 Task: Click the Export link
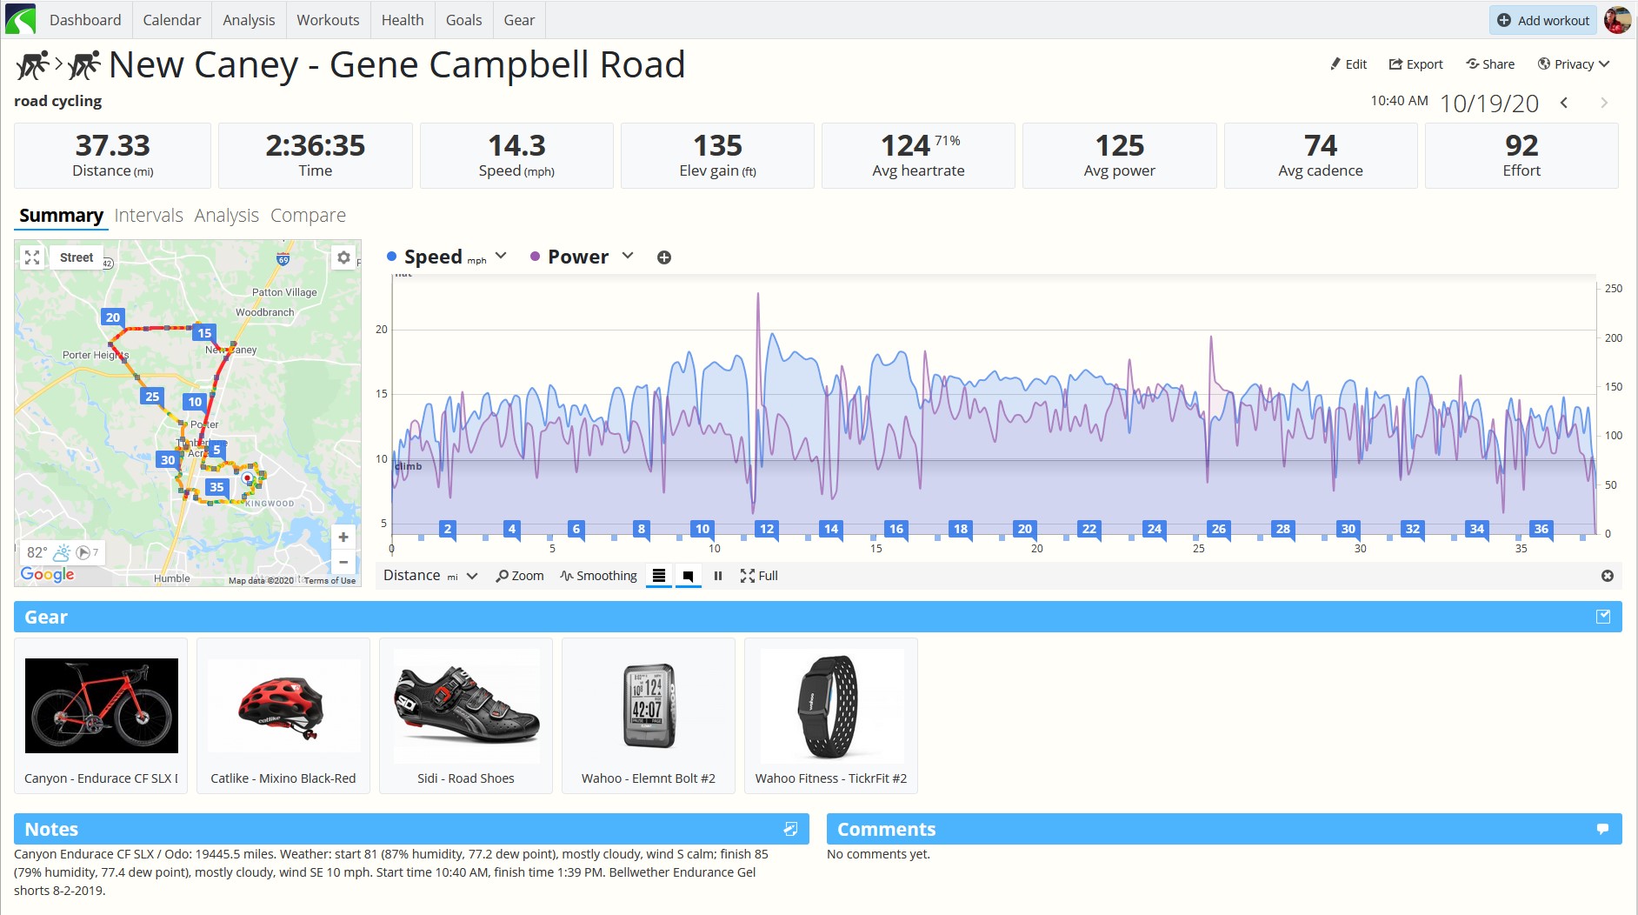[1415, 63]
